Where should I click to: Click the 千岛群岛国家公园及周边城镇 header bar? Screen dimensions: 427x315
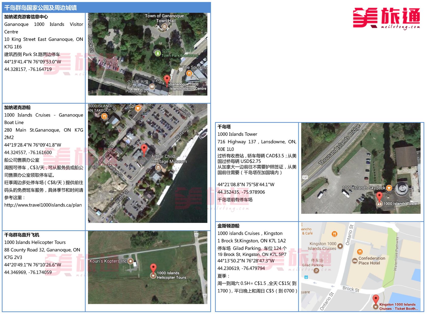pyautogui.click(x=106, y=8)
